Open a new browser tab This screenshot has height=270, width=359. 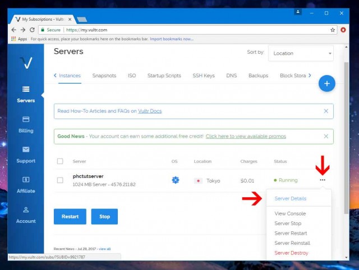click(82, 20)
